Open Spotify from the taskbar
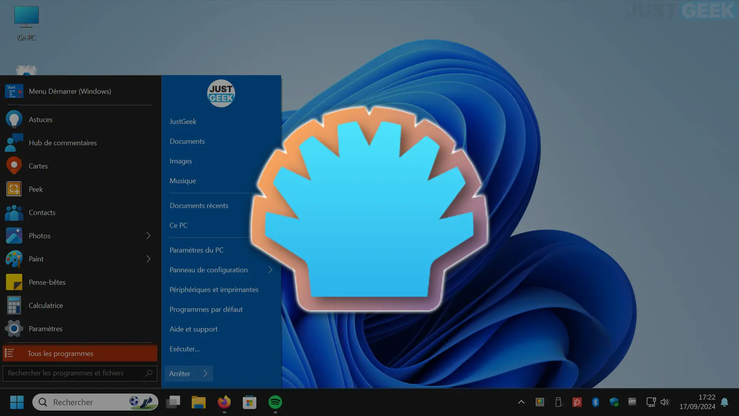The height and width of the screenshot is (416, 739). tap(275, 402)
